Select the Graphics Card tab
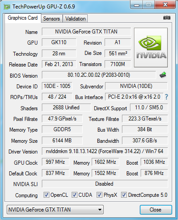Screen dimensions: 178x220 click(23, 18)
